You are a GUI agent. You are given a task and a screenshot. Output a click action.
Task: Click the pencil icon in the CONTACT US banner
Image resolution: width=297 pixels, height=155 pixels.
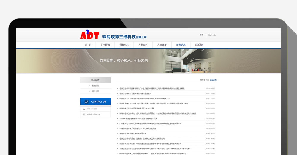(x=86, y=102)
